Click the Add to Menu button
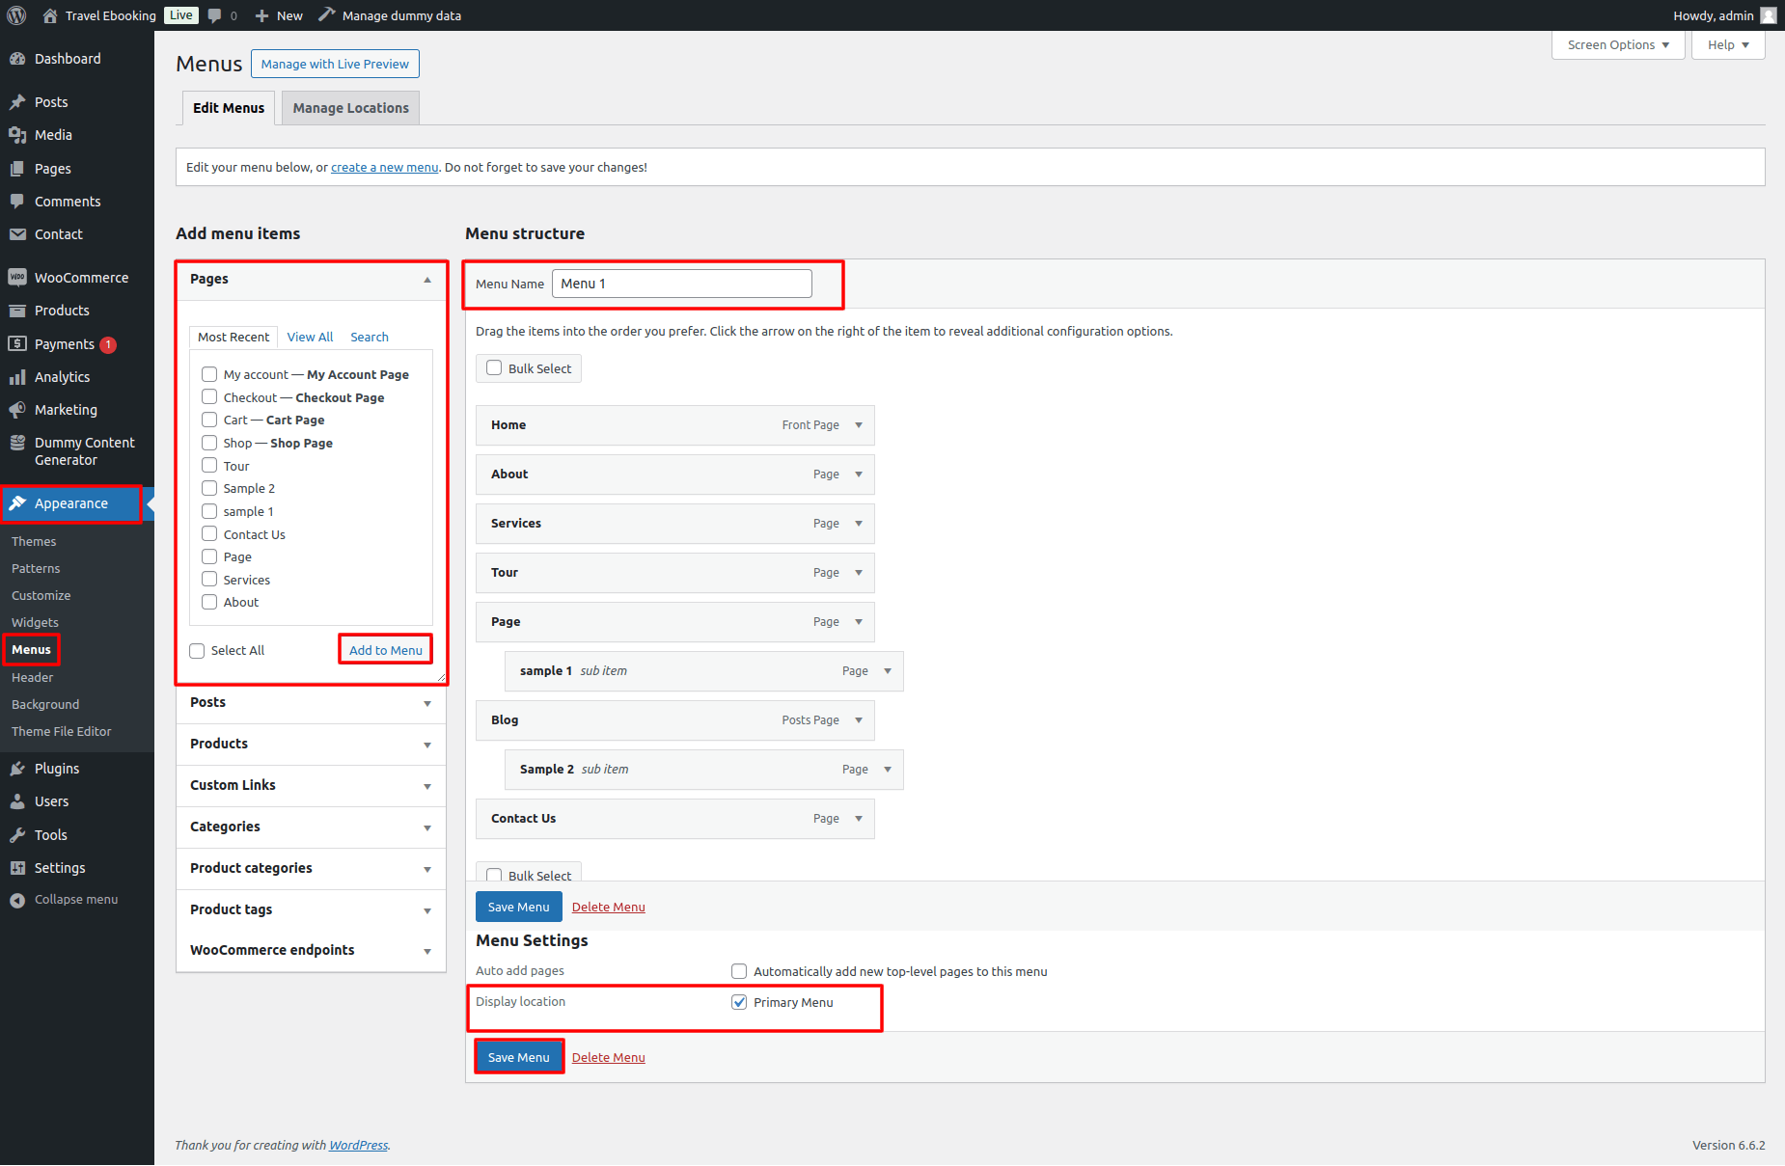The width and height of the screenshot is (1785, 1166). [x=385, y=650]
